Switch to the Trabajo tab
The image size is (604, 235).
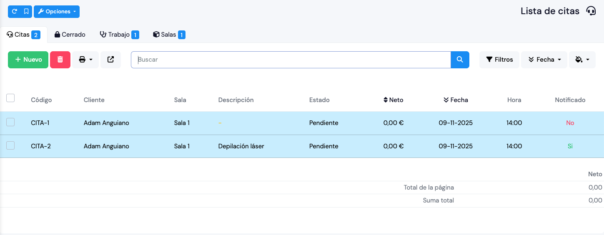[x=119, y=35]
